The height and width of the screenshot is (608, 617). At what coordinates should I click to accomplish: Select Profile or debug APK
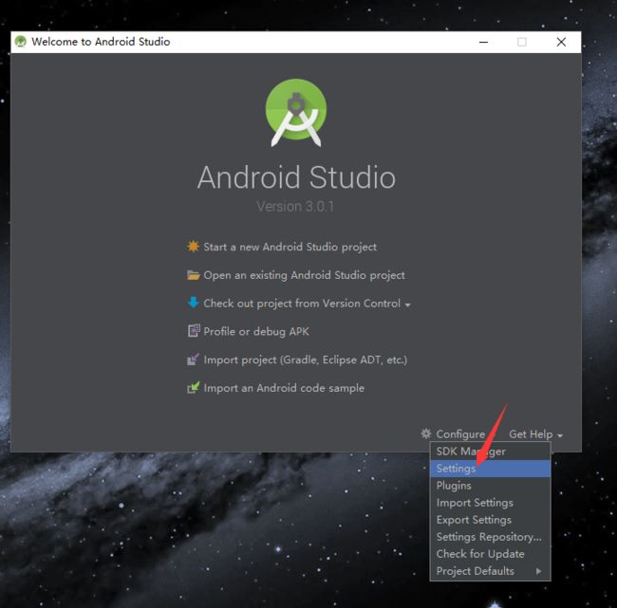256,332
